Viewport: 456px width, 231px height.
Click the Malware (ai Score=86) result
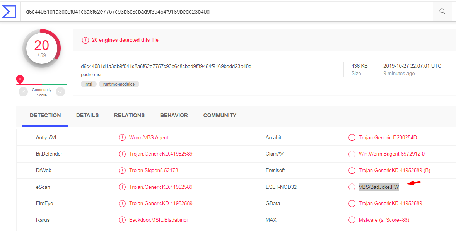coord(384,220)
